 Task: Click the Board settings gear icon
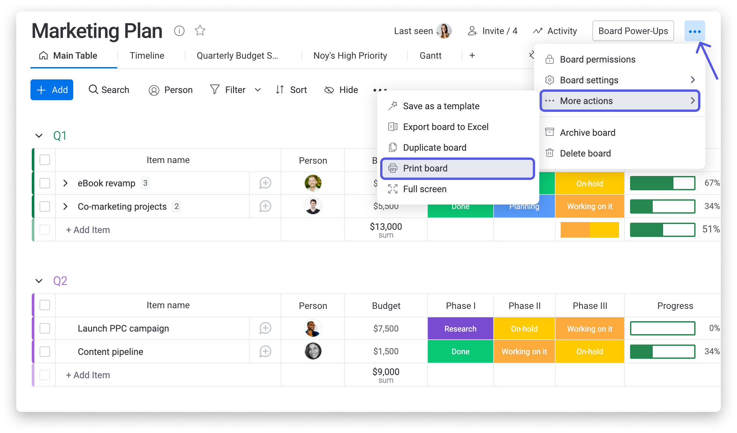coord(550,80)
